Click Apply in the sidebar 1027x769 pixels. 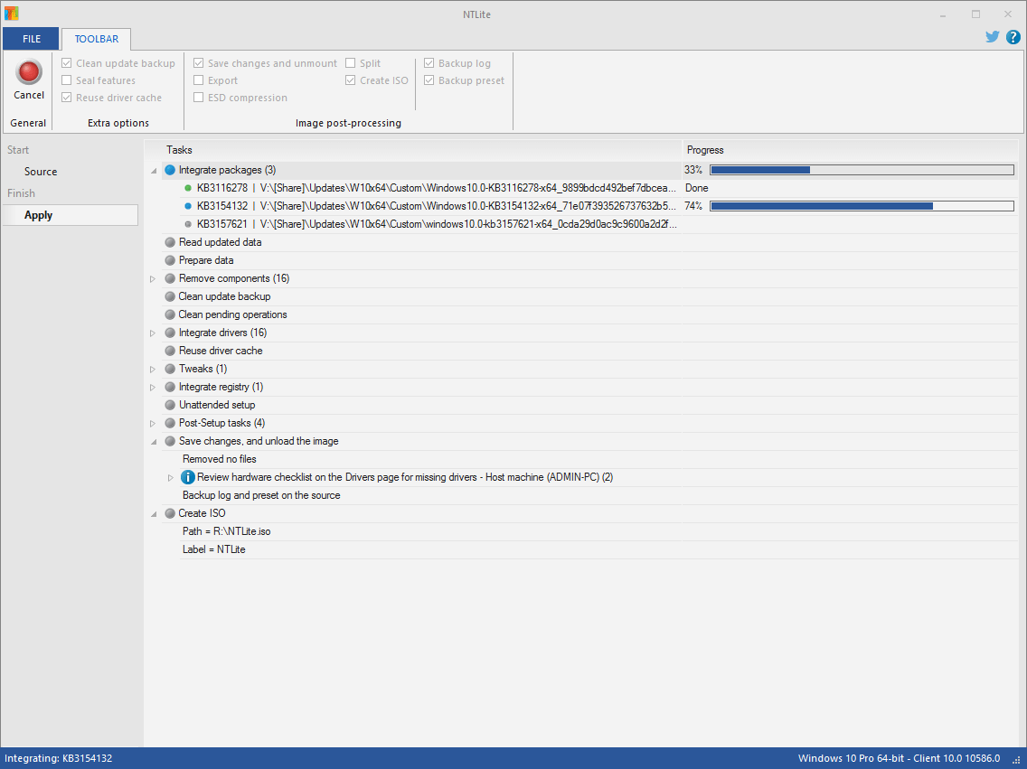point(38,214)
